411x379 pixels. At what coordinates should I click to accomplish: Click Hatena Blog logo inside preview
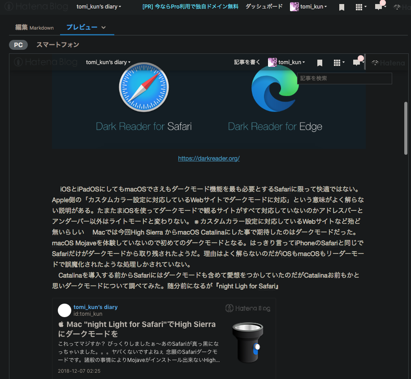point(46,62)
